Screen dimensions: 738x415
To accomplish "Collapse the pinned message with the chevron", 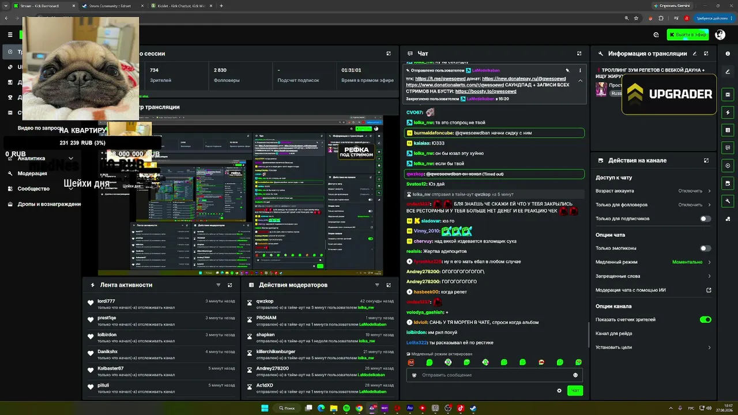I will coord(580,81).
